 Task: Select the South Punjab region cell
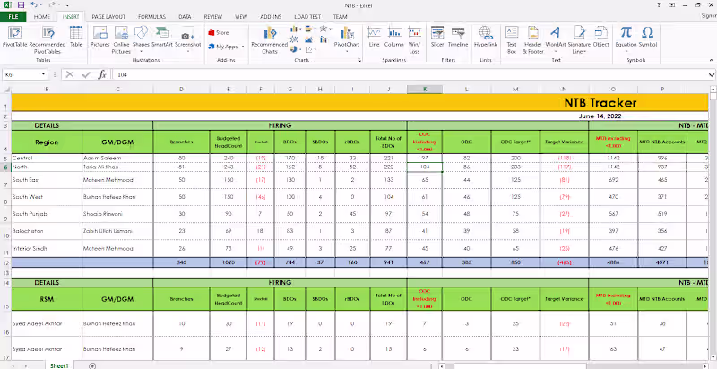pyautogui.click(x=47, y=214)
